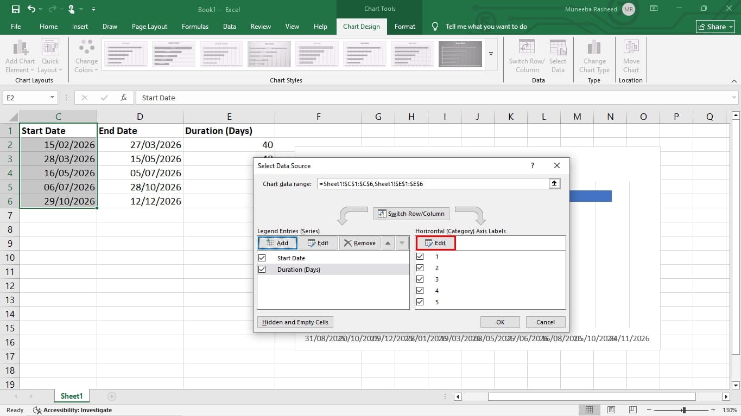Screen dimensions: 741x416
Task: Select the dark chart style thumbnail
Action: pos(460,54)
